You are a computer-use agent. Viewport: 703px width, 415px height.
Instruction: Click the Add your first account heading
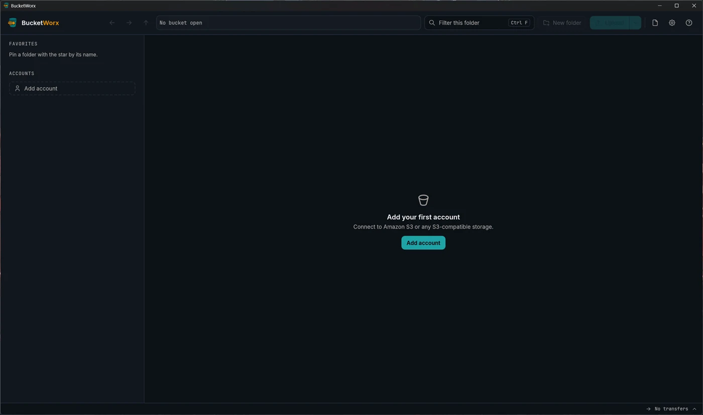[x=423, y=217]
